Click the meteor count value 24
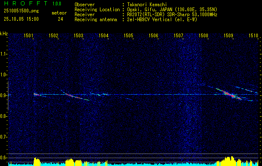The height and width of the screenshot is (166, 262). coord(60,19)
